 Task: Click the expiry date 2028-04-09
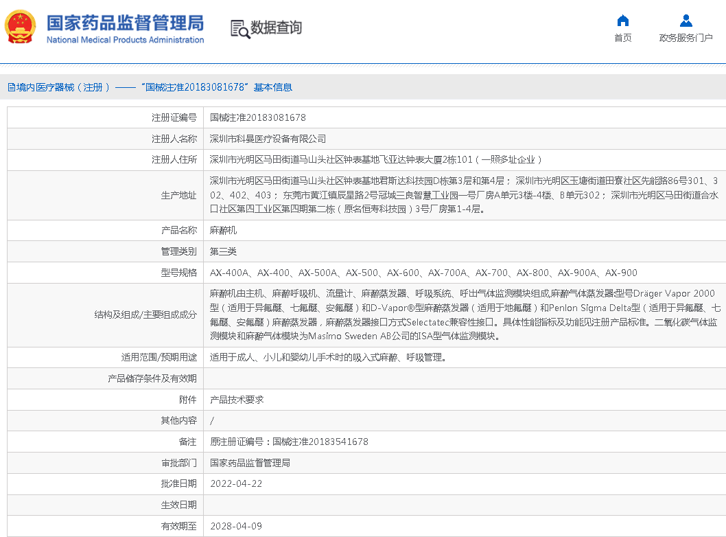[x=236, y=526]
